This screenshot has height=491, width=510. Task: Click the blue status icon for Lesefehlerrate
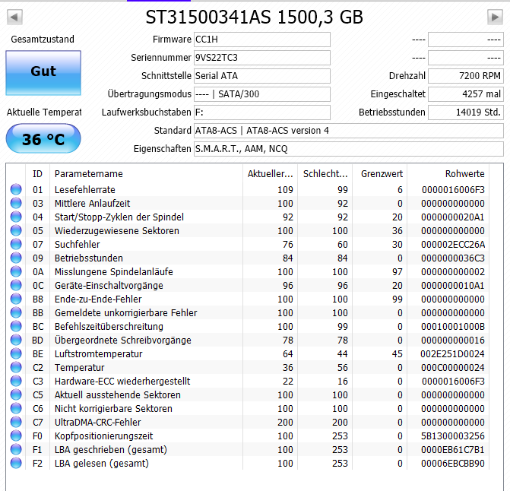16,189
